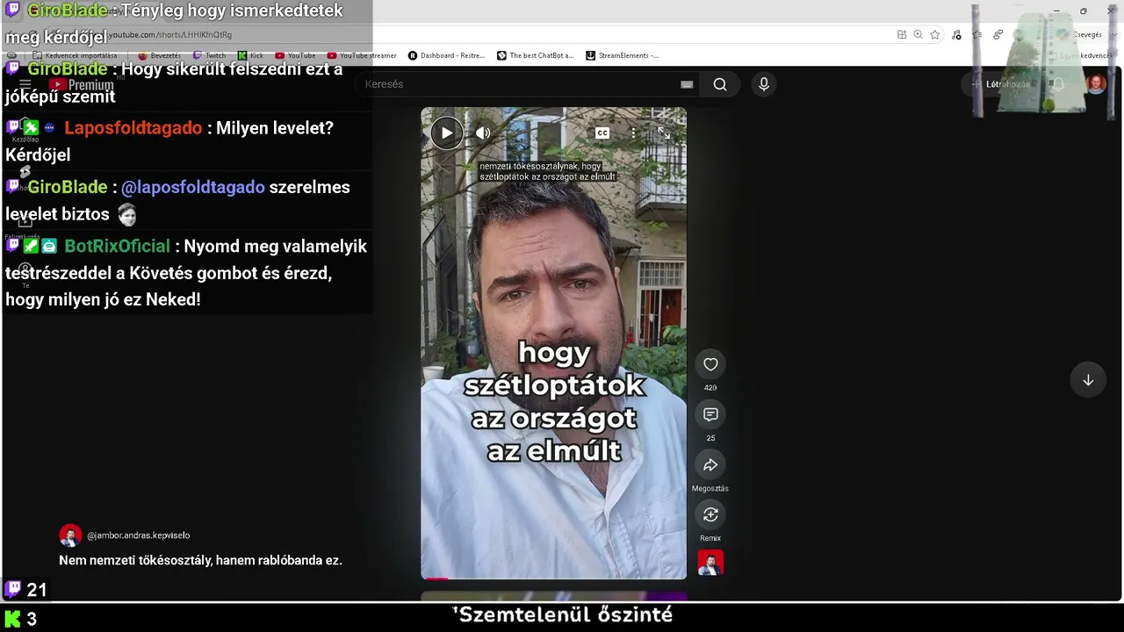Open the channel avatar below Remix
This screenshot has width=1124, height=632.
(x=710, y=563)
